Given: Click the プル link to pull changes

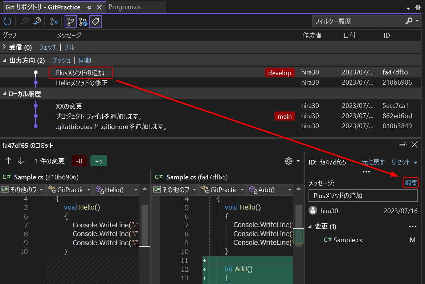Looking at the screenshot, I should pos(69,47).
